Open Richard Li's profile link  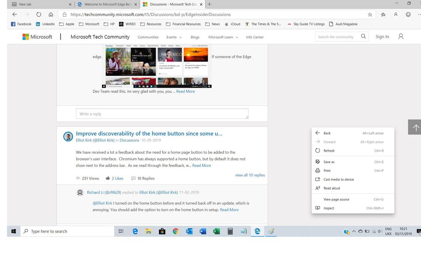coord(104,192)
